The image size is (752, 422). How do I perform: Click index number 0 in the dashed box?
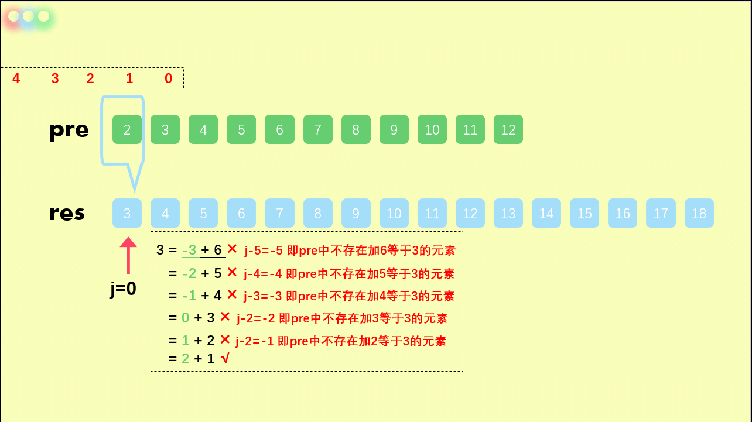168,78
